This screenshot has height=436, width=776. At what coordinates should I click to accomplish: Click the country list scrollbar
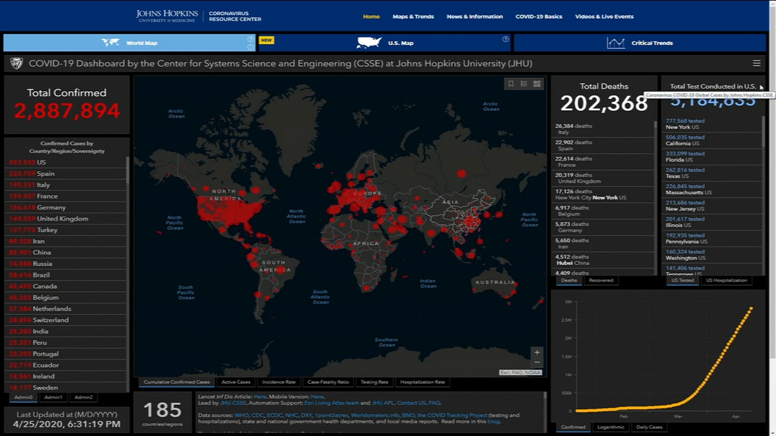click(127, 171)
